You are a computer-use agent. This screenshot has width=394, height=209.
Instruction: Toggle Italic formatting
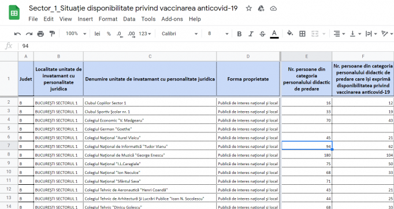click(251, 34)
